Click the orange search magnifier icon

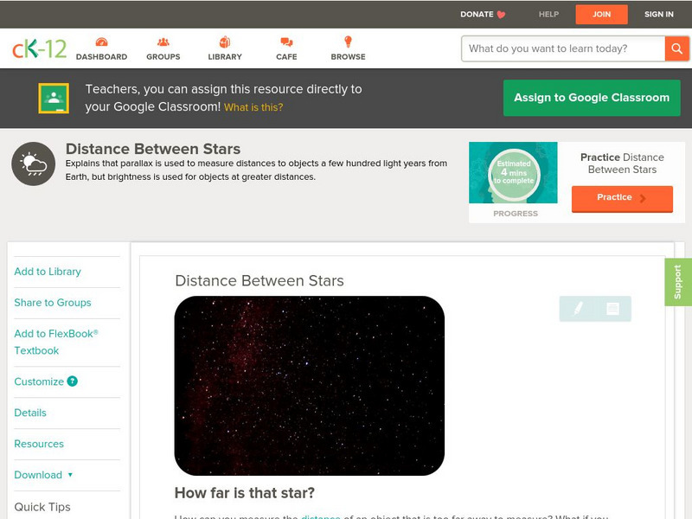[x=676, y=48]
